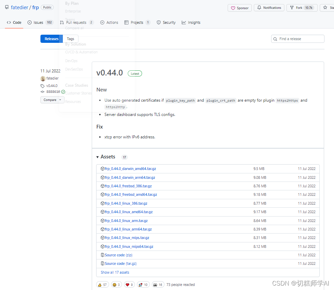This screenshot has height=290, width=334.
Task: Click the package icon beside linux_mips64 asset
Action: click(x=103, y=246)
